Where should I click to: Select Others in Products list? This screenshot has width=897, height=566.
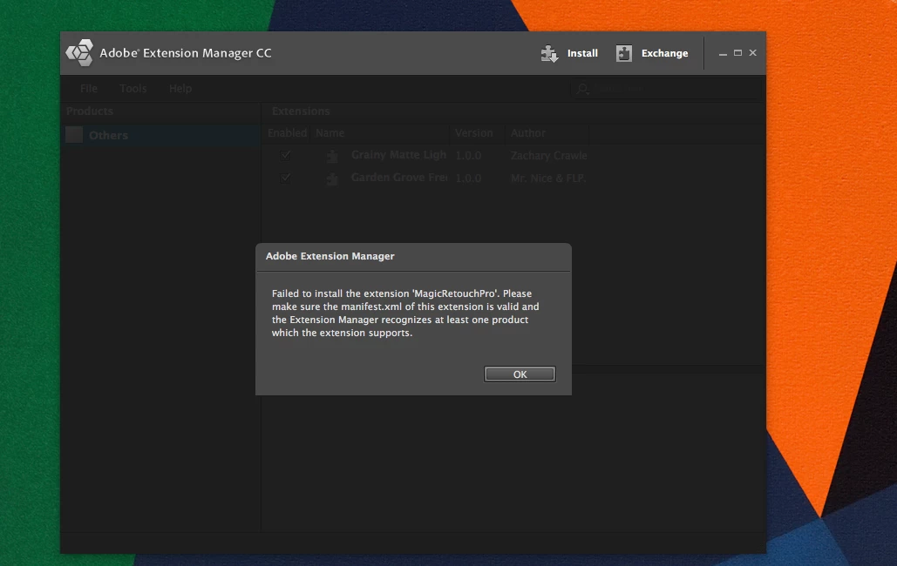tap(160, 135)
